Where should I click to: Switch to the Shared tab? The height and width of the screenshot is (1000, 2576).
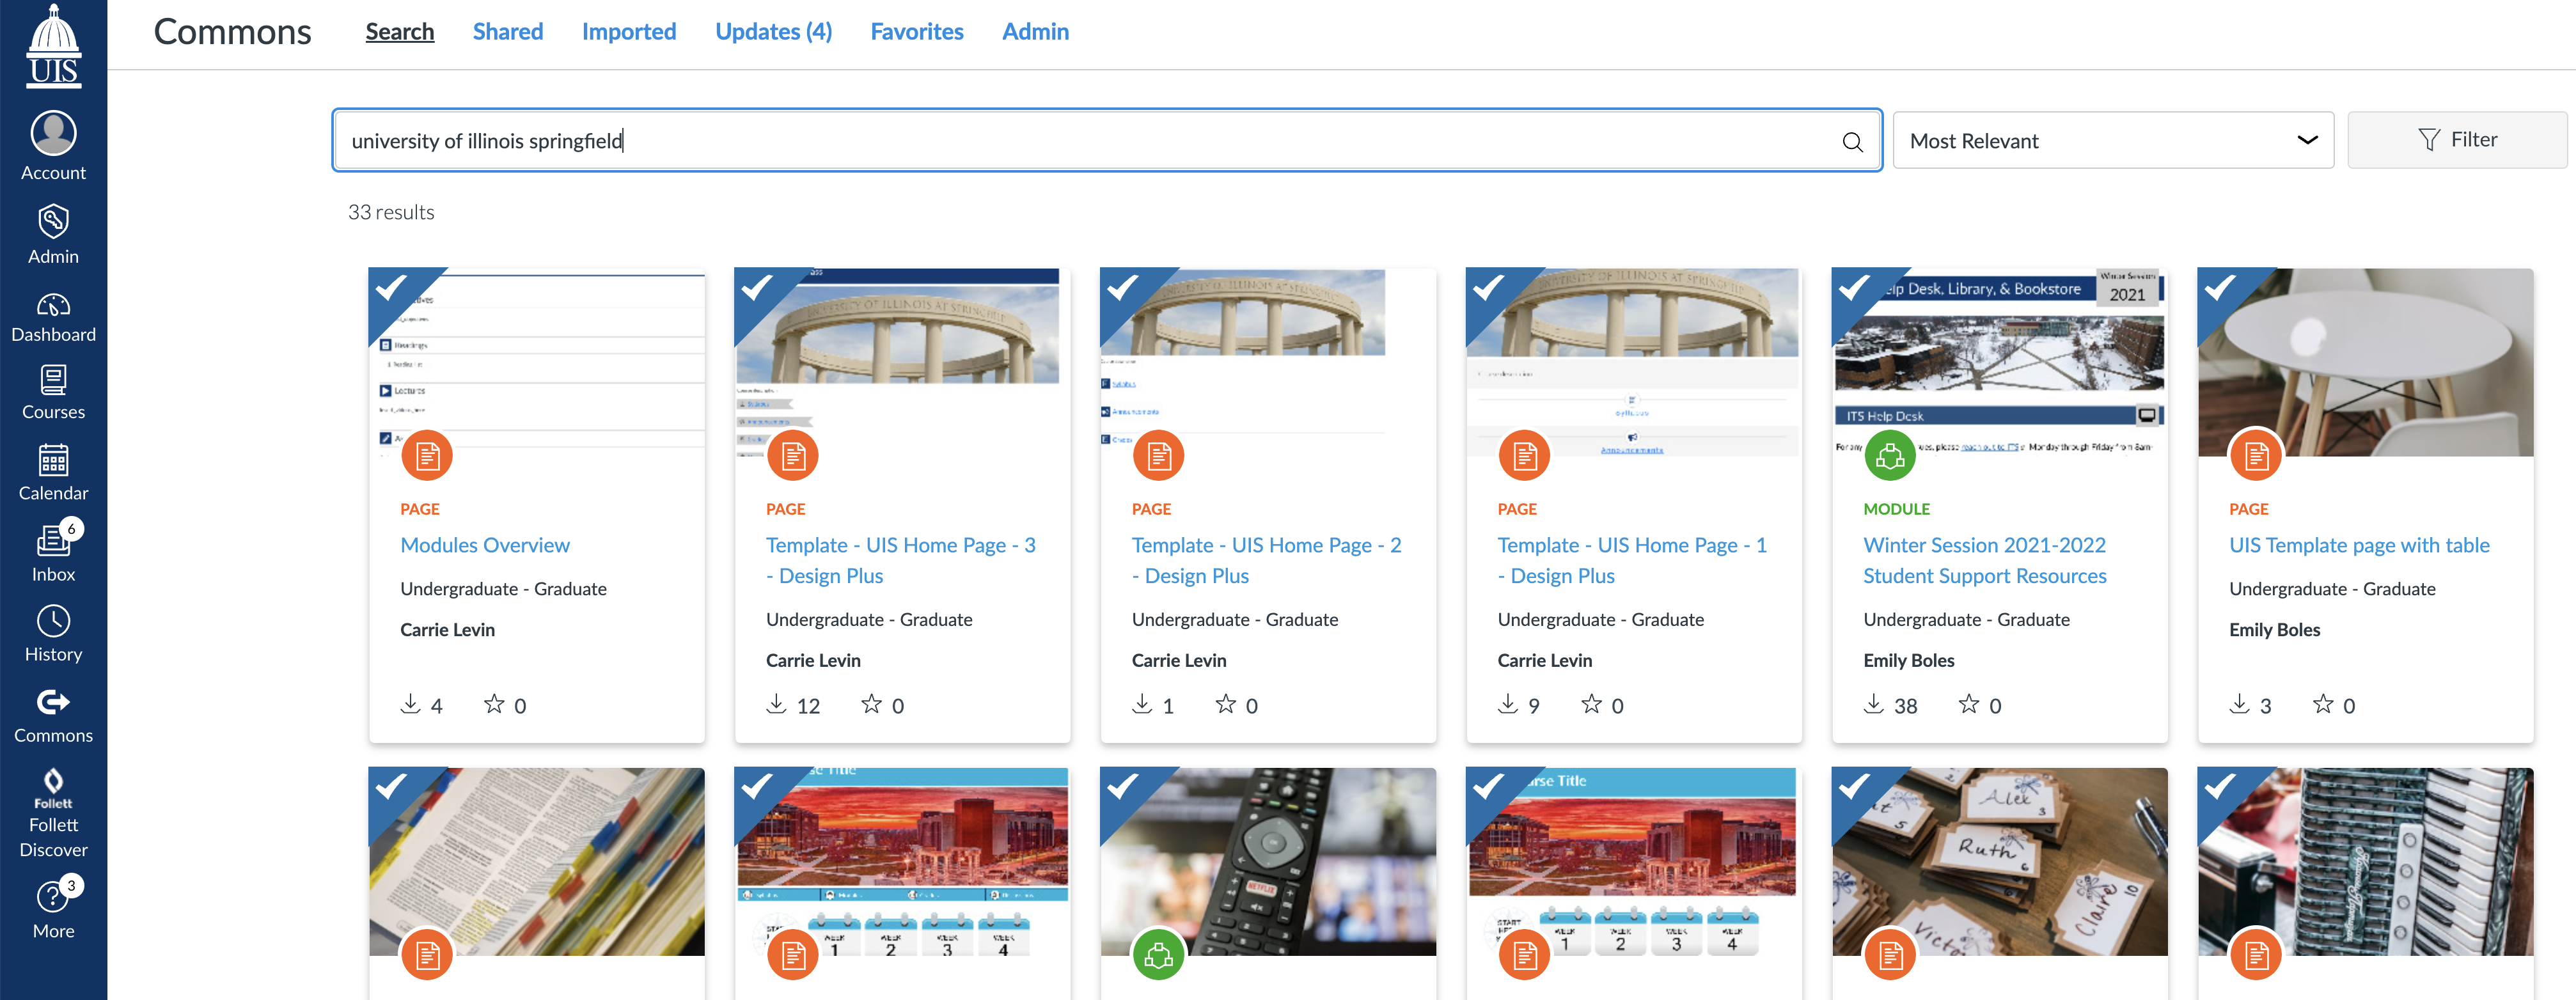pos(508,32)
